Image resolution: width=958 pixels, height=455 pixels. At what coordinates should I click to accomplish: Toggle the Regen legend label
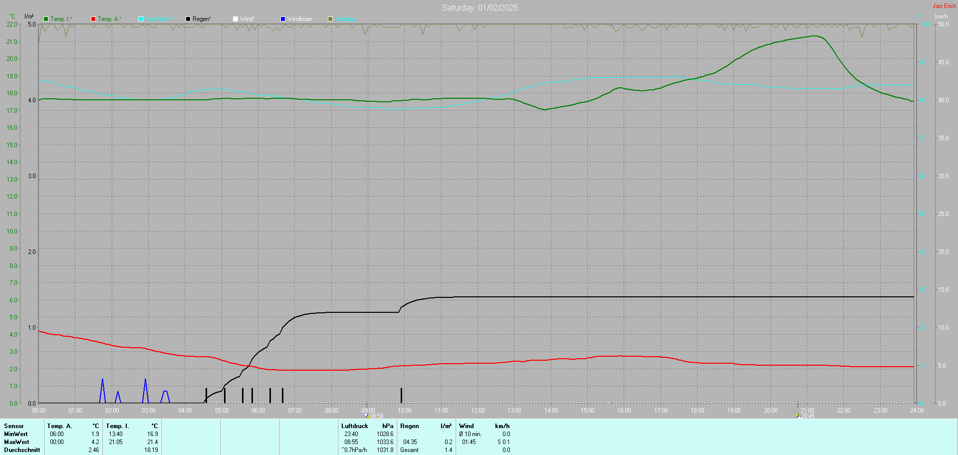click(x=202, y=19)
